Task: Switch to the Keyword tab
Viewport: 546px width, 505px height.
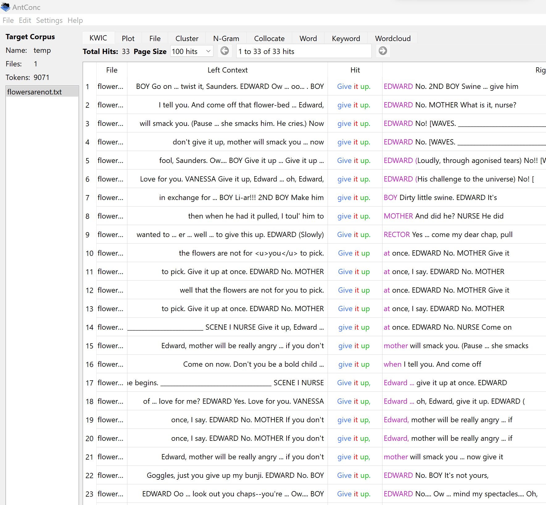Action: [346, 38]
